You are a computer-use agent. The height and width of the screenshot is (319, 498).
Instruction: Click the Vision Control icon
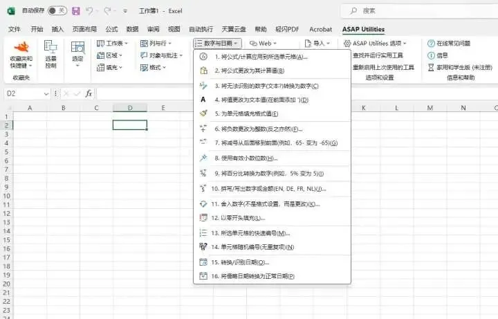[x=50, y=46]
